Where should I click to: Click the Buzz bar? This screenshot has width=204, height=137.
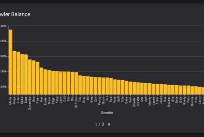click(26, 75)
